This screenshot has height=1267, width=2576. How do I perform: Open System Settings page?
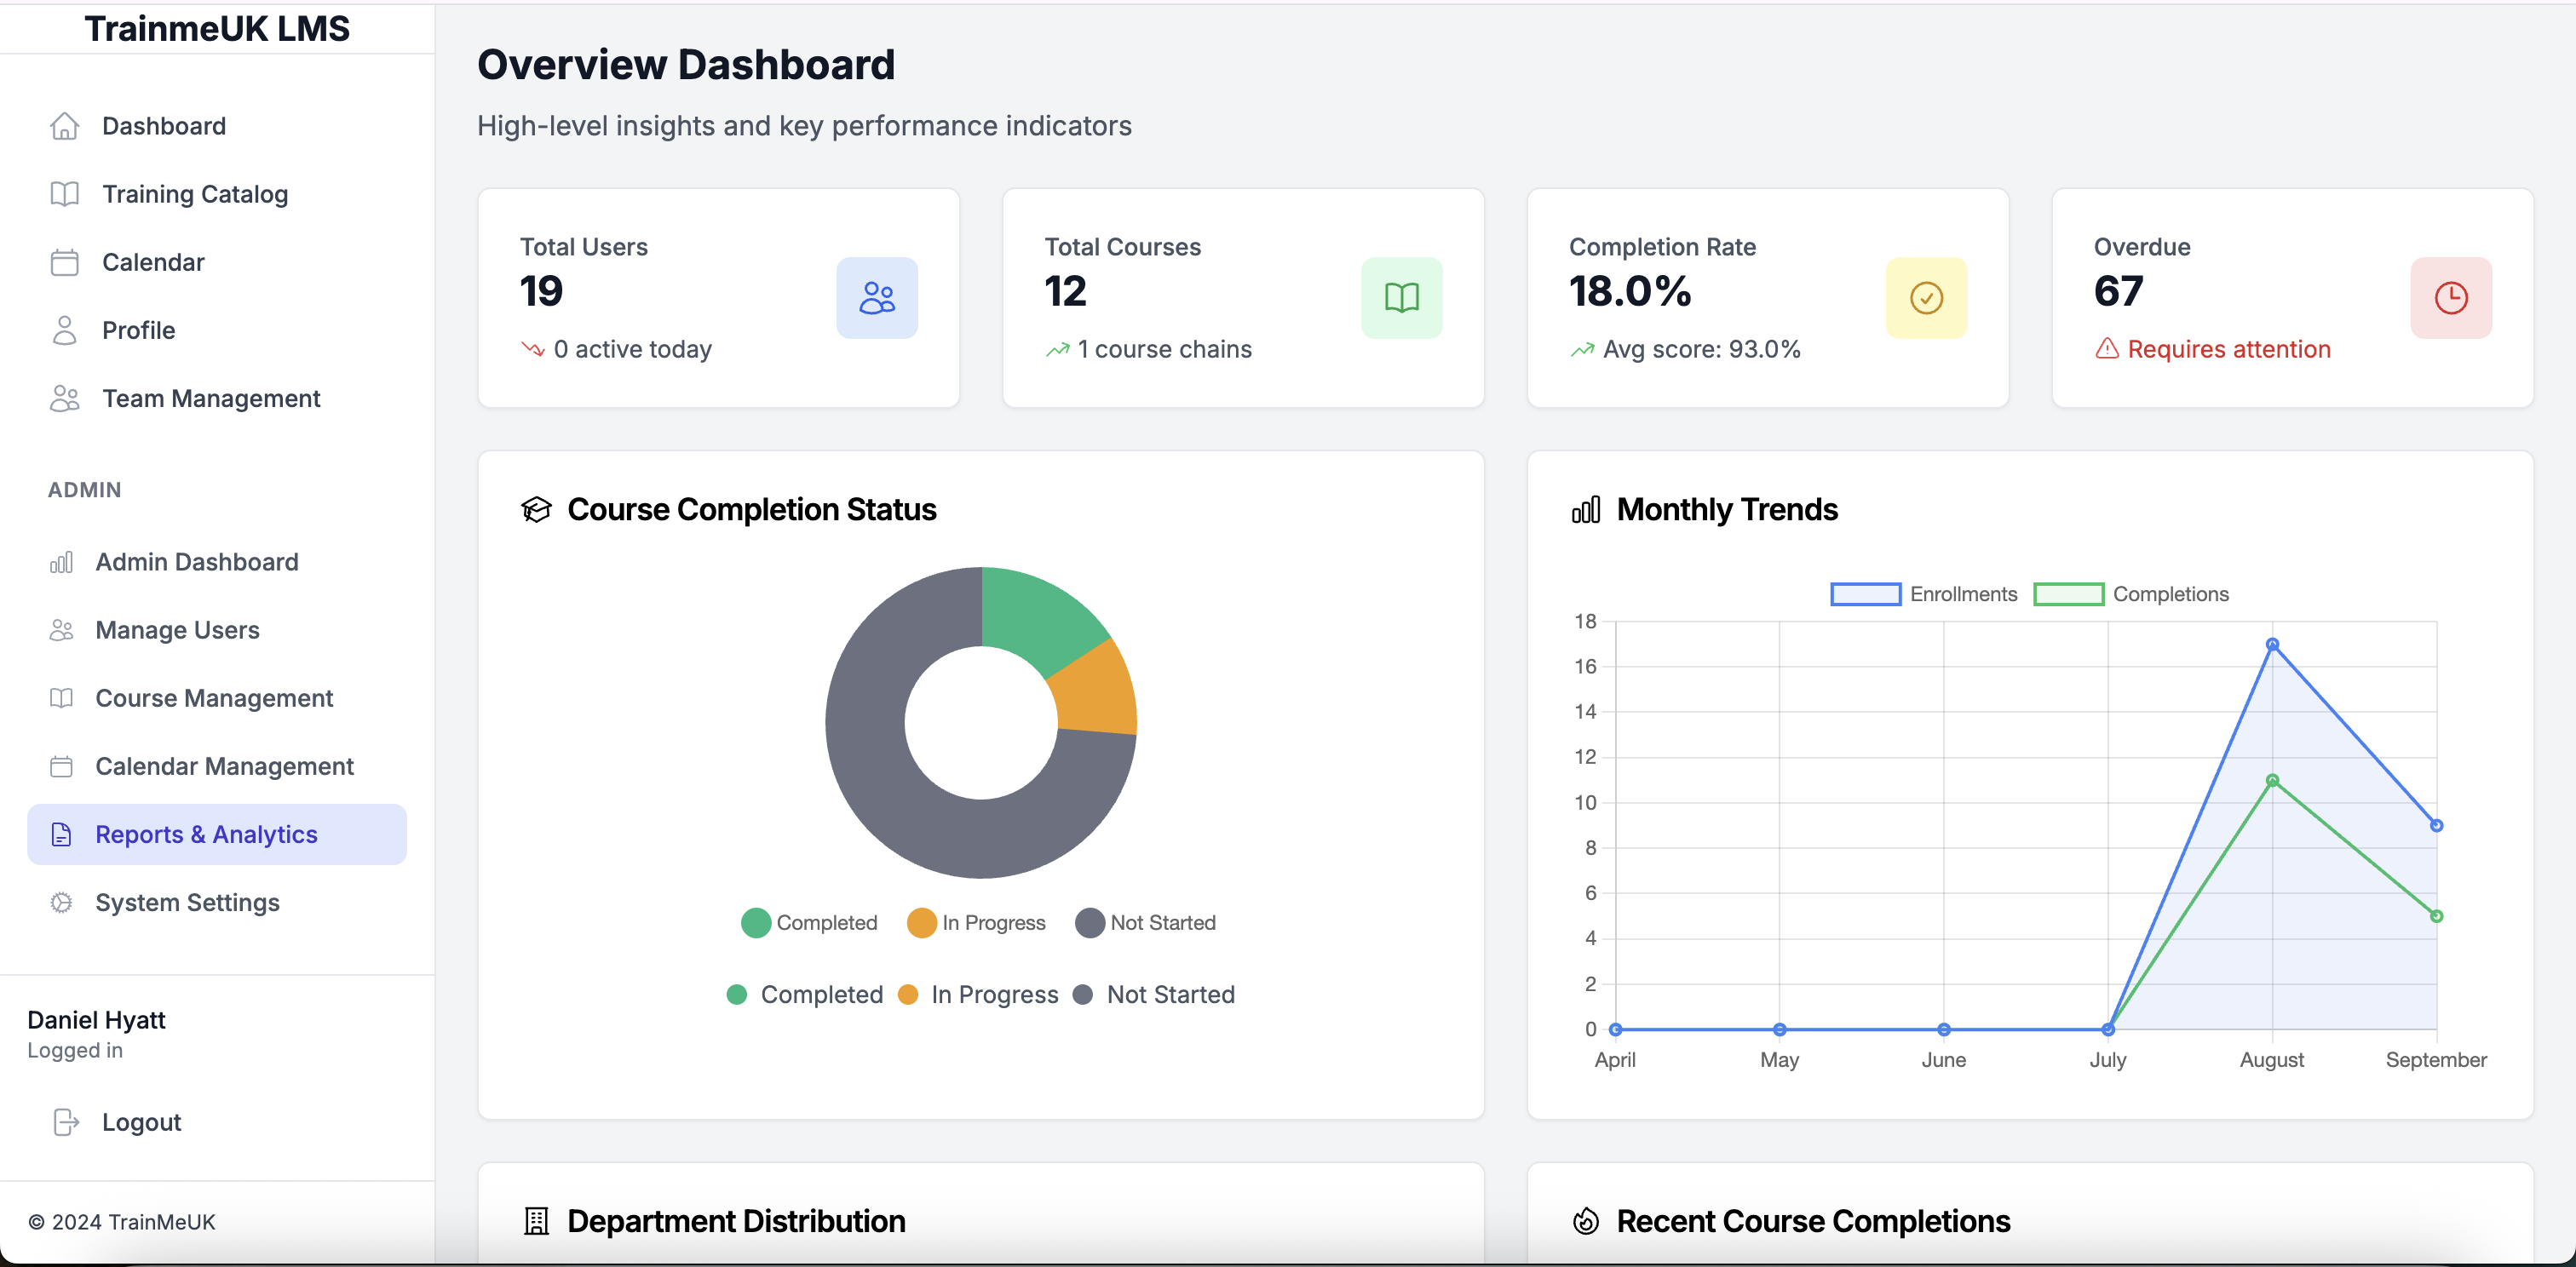pos(217,903)
